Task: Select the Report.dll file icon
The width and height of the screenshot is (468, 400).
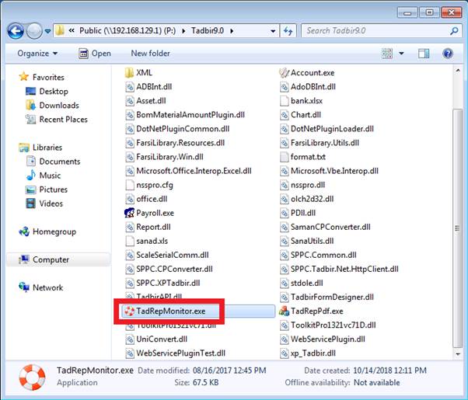Action: tap(129, 227)
